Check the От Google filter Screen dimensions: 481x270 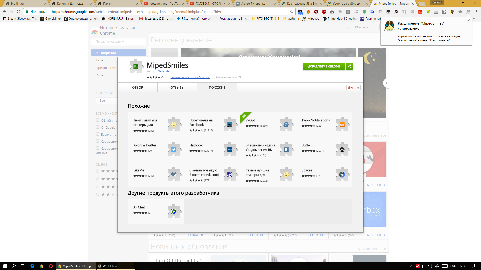tap(98, 127)
